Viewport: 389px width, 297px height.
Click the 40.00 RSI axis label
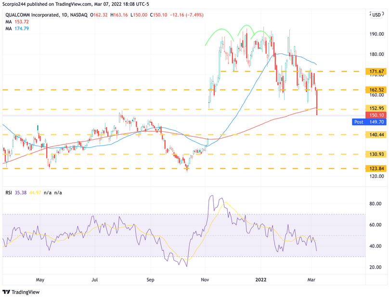click(376, 246)
